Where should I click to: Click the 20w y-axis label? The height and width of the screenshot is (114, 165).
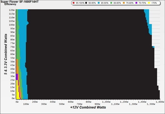coord(12,84)
